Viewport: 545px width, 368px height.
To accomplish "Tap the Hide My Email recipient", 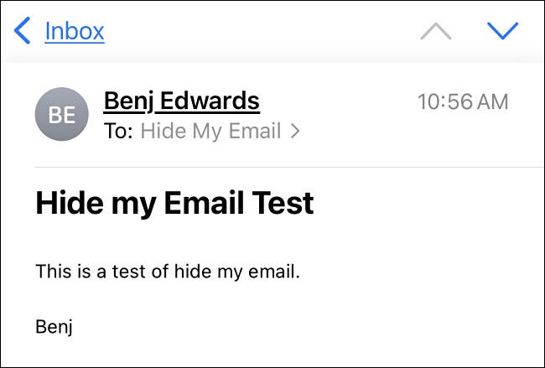I will (x=210, y=131).
